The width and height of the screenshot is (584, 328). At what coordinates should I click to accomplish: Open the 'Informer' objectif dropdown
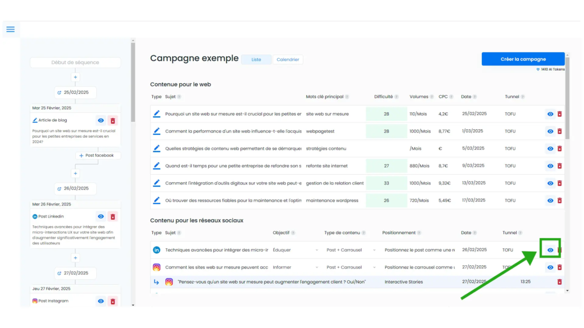pos(295,267)
